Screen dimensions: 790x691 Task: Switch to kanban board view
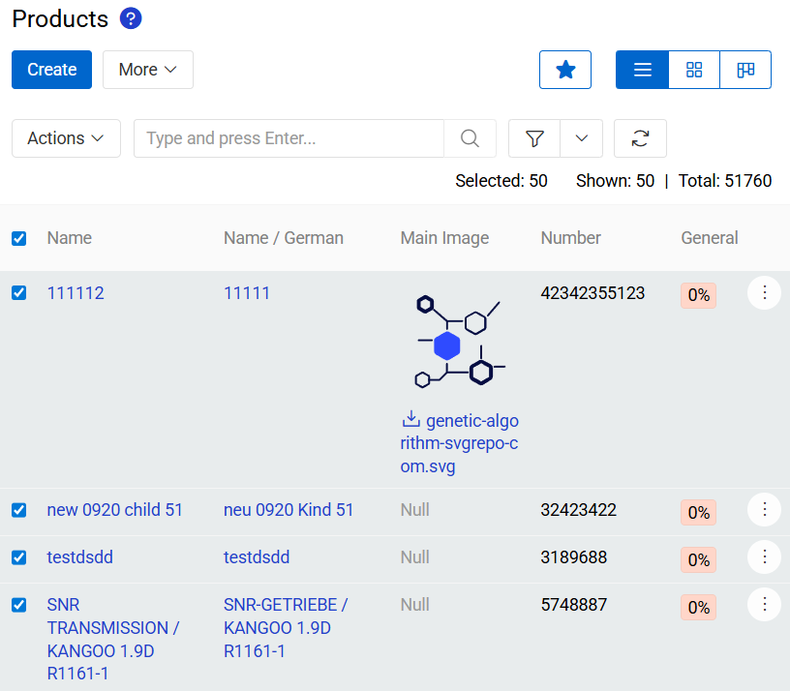pyautogui.click(x=745, y=70)
